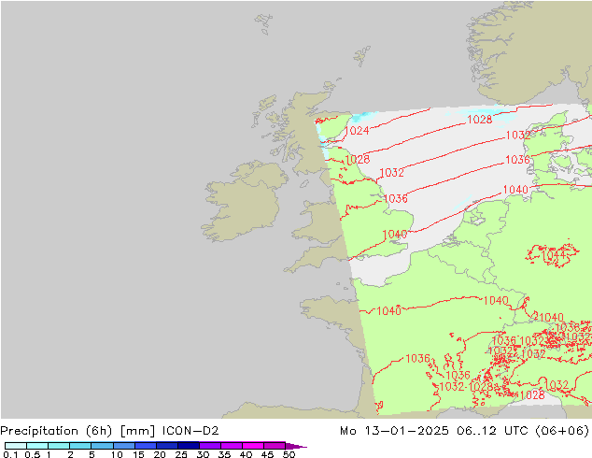Select the 40–45 mm magenta legend swatch
The height and width of the screenshot is (458, 592).
tap(253, 446)
